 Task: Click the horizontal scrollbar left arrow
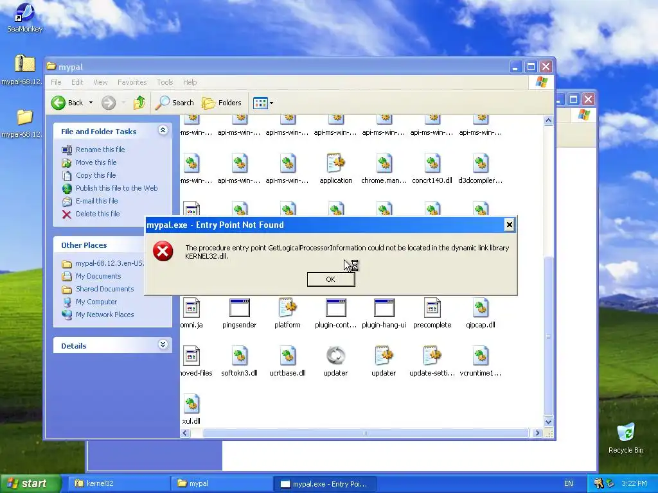point(186,433)
